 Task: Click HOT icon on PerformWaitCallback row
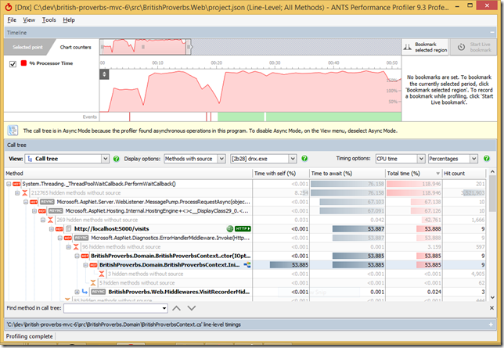pos(16,184)
